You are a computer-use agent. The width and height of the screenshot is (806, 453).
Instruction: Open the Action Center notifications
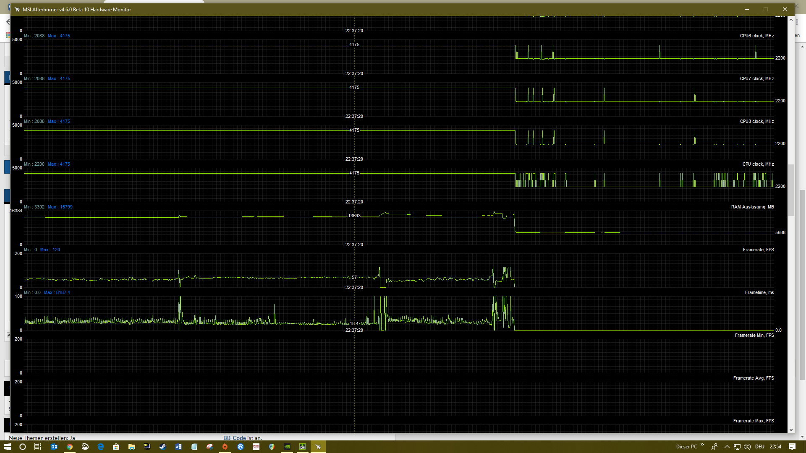[792, 447]
